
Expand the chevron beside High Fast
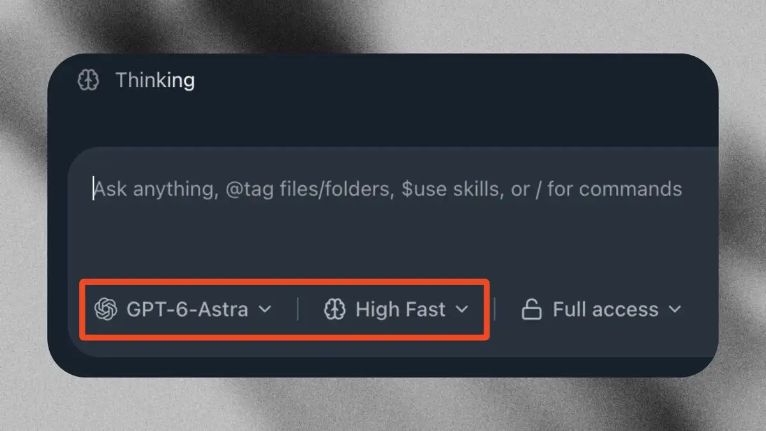pos(462,310)
